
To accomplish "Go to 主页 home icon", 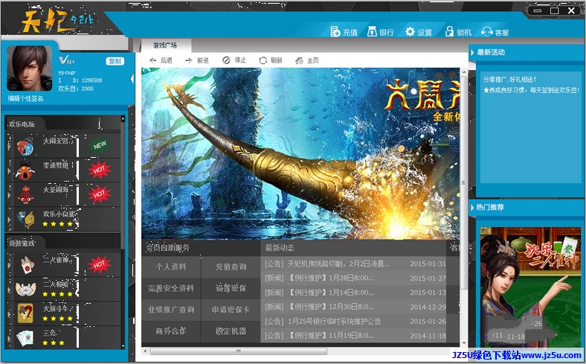I will pyautogui.click(x=299, y=60).
